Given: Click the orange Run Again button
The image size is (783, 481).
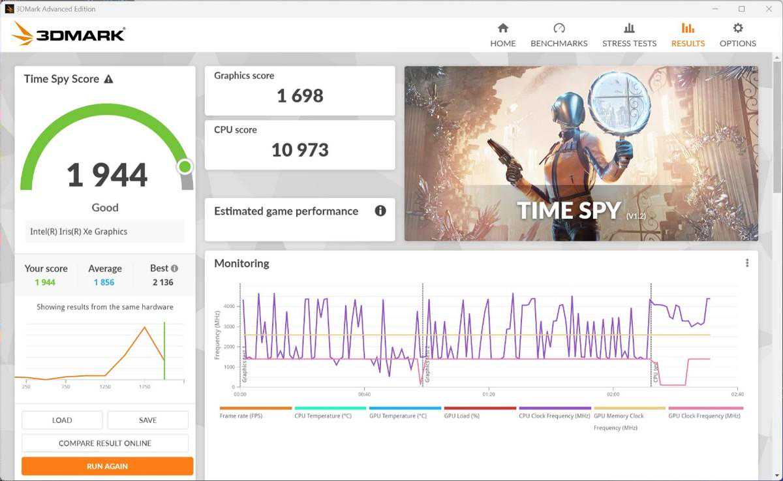Looking at the screenshot, I should [x=108, y=466].
